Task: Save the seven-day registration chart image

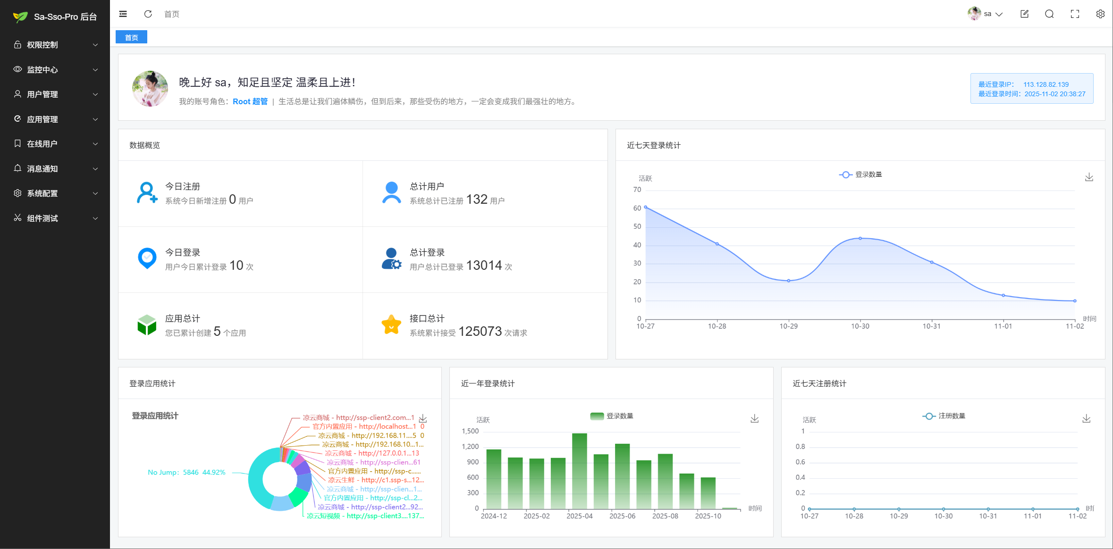Action: tap(1087, 419)
